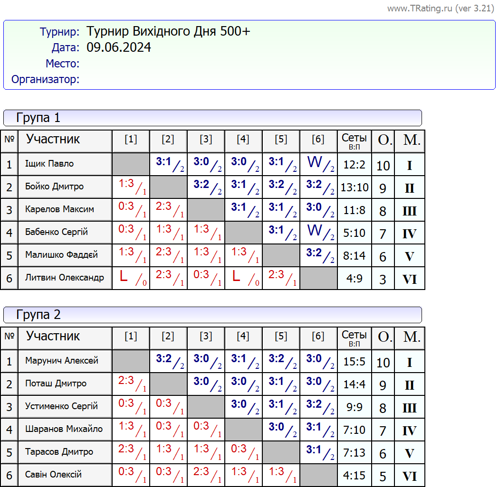Click participant Шаранов Михайло
This screenshot has height=487, width=499.
coord(64,430)
